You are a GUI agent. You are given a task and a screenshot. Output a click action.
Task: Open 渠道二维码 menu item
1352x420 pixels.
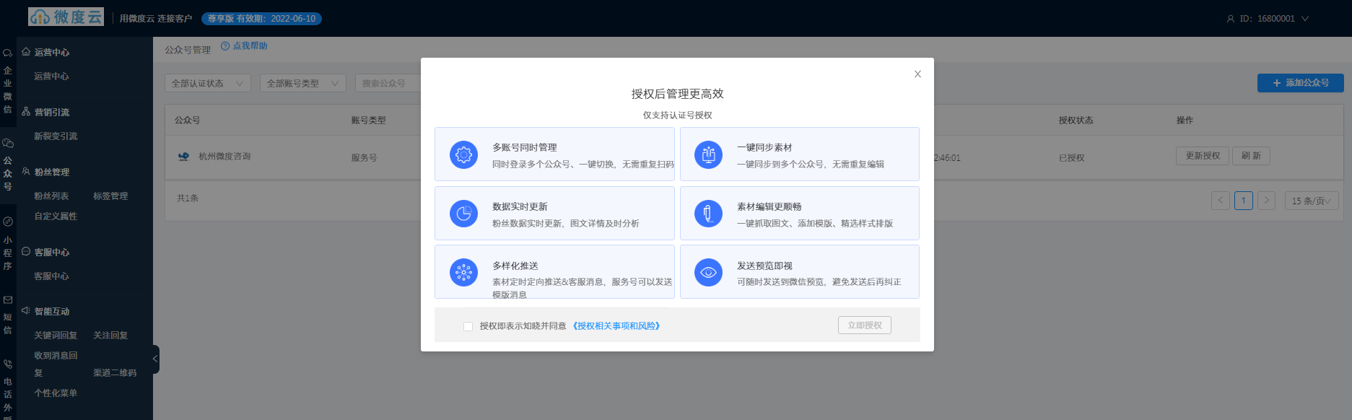115,372
